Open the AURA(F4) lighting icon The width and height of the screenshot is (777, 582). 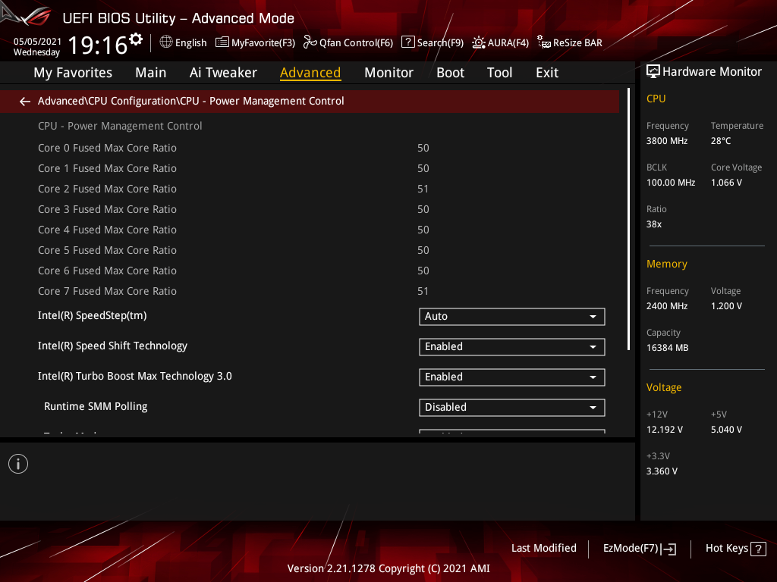click(479, 42)
